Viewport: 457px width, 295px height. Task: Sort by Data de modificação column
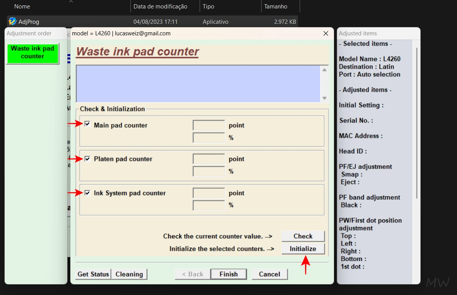[x=160, y=7]
